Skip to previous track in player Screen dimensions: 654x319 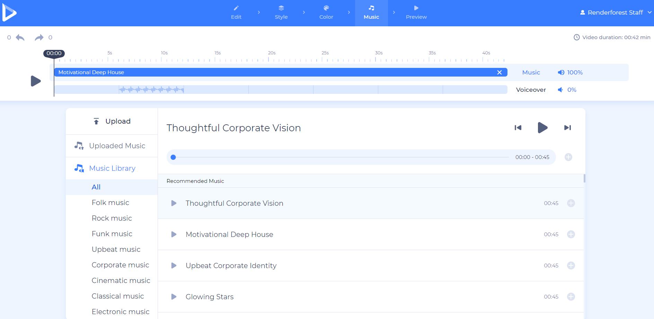click(518, 128)
